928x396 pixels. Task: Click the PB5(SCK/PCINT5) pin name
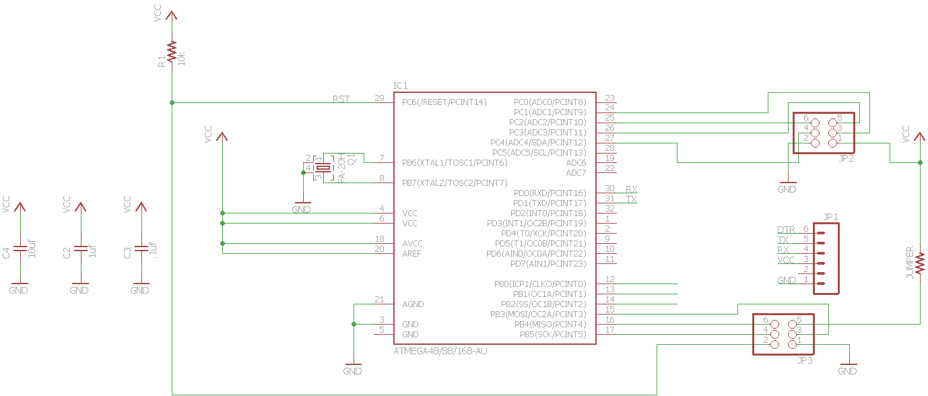pos(553,335)
